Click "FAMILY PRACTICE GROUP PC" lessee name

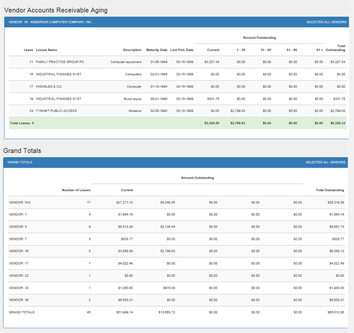[x=60, y=62]
